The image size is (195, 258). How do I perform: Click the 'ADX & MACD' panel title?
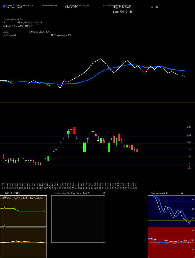point(12,193)
